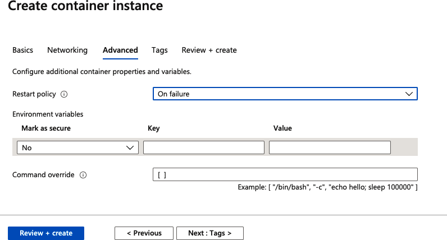The image size is (447, 240).
Task: Open the Networking tab
Action: pos(67,50)
